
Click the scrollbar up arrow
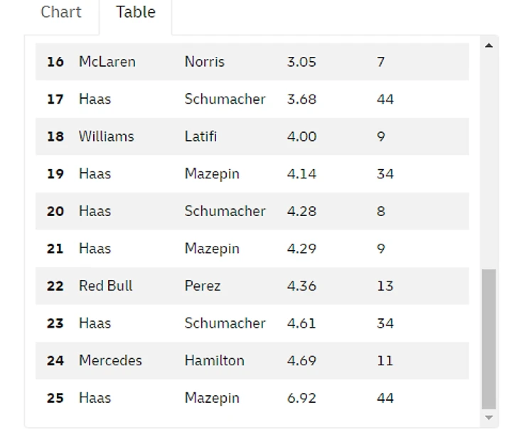pos(488,45)
